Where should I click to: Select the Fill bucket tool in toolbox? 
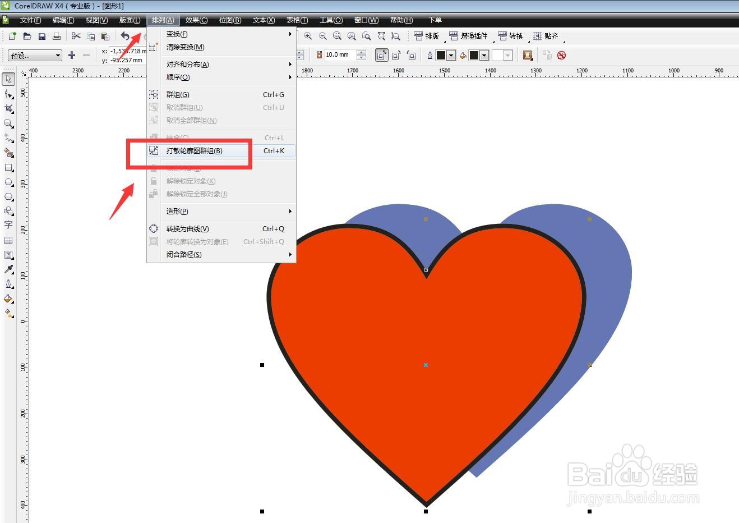8,299
